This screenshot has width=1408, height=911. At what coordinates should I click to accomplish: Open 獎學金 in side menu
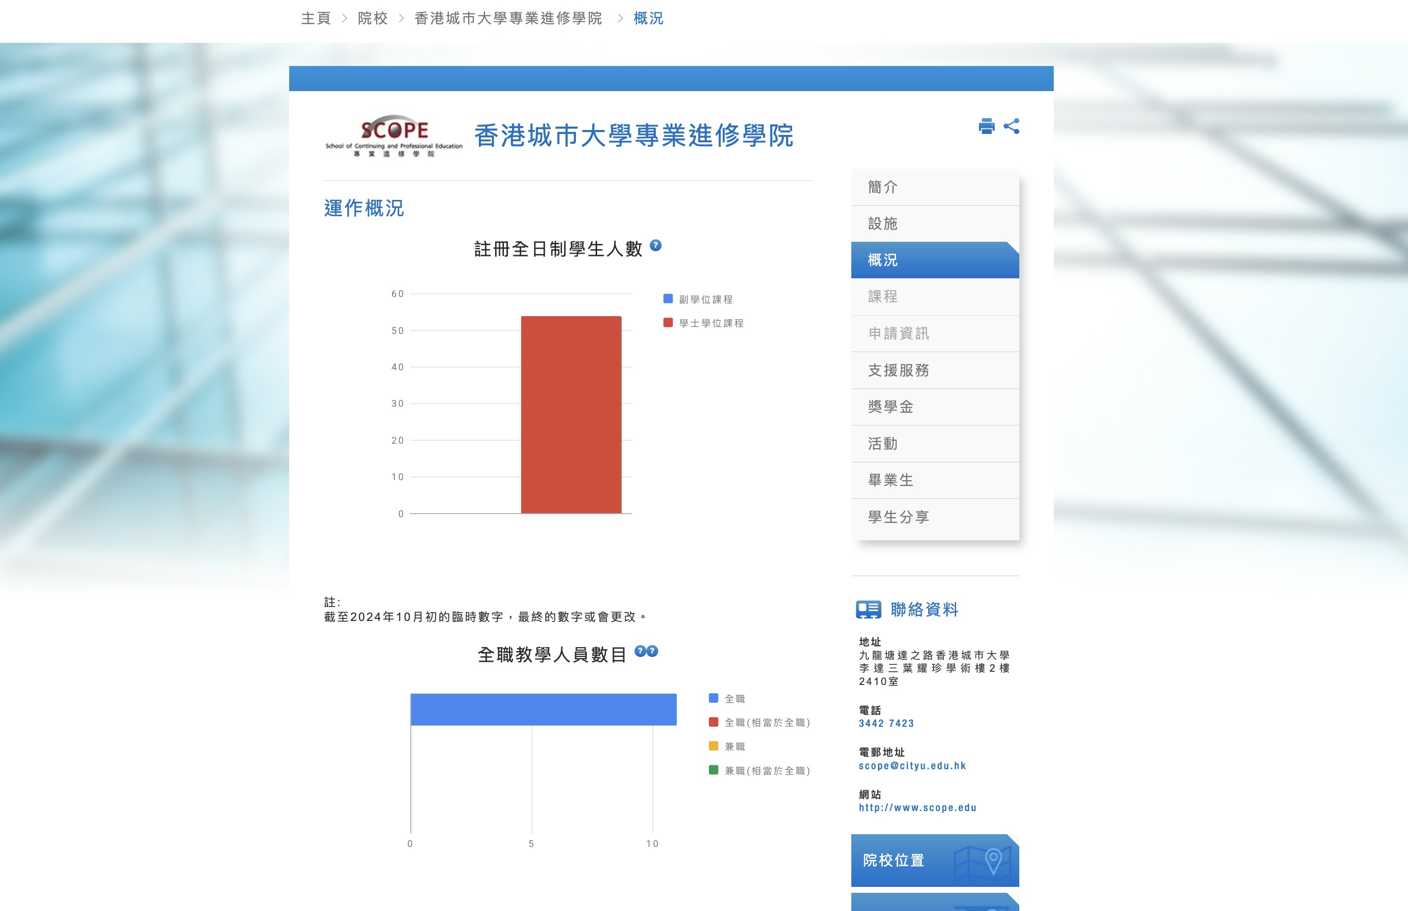935,407
